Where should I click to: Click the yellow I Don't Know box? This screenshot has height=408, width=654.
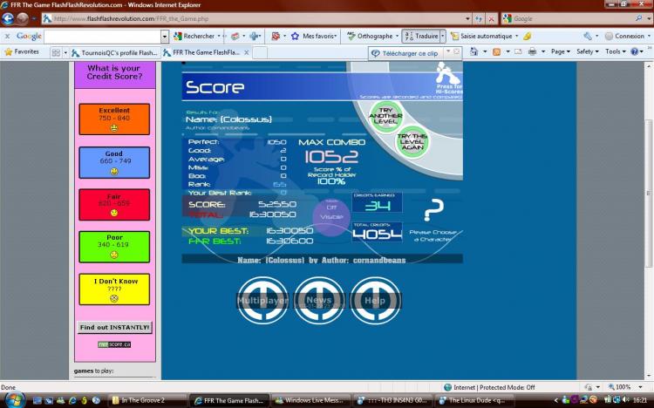114,289
